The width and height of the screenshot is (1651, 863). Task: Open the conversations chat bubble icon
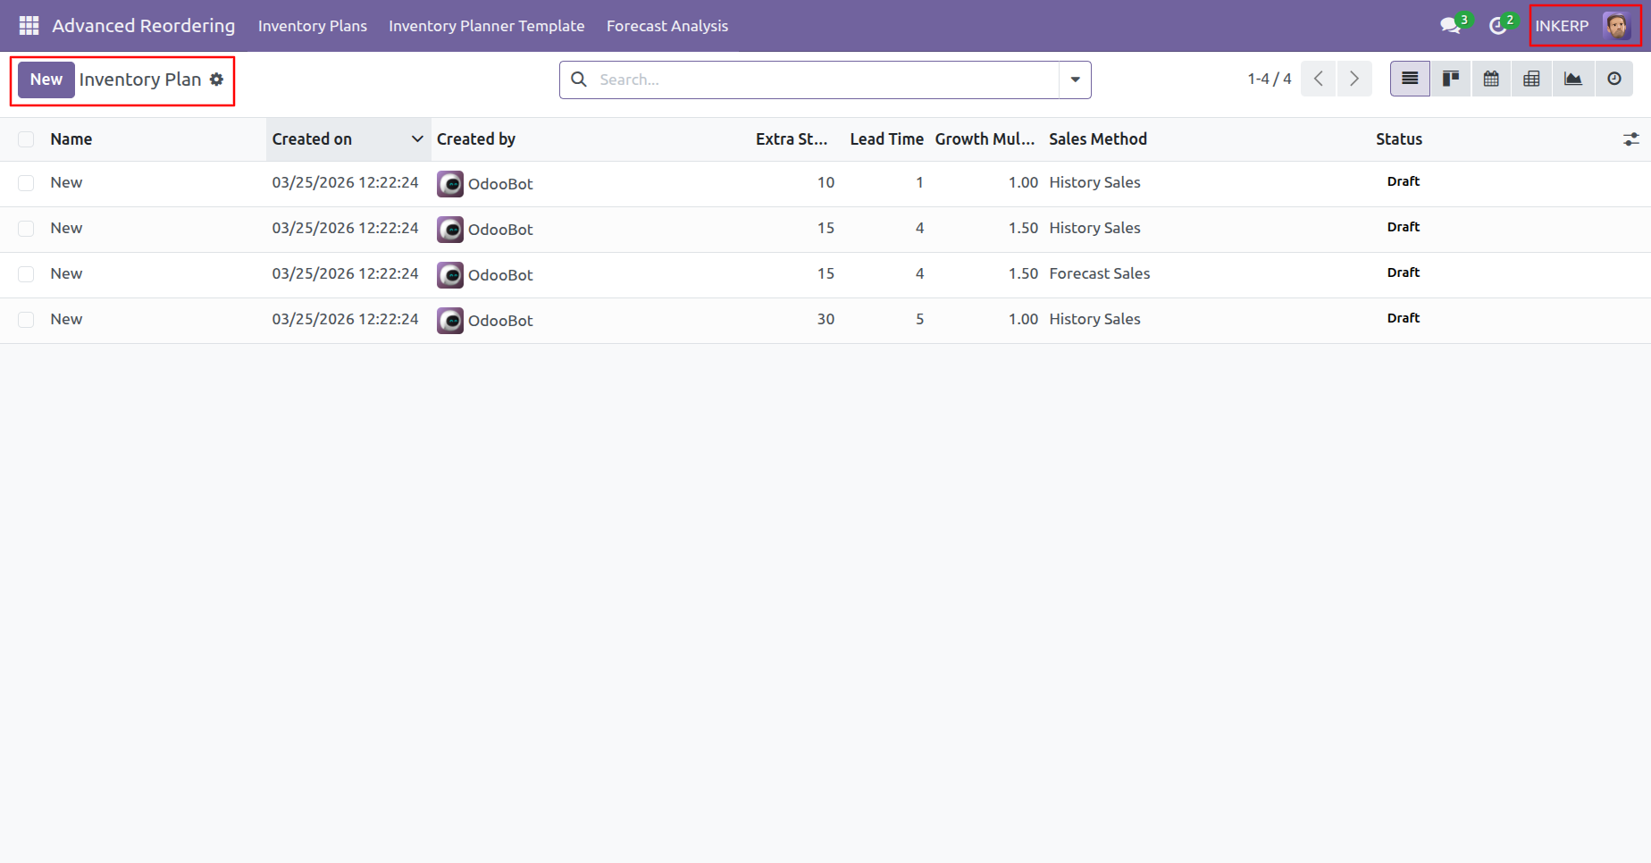click(1451, 26)
